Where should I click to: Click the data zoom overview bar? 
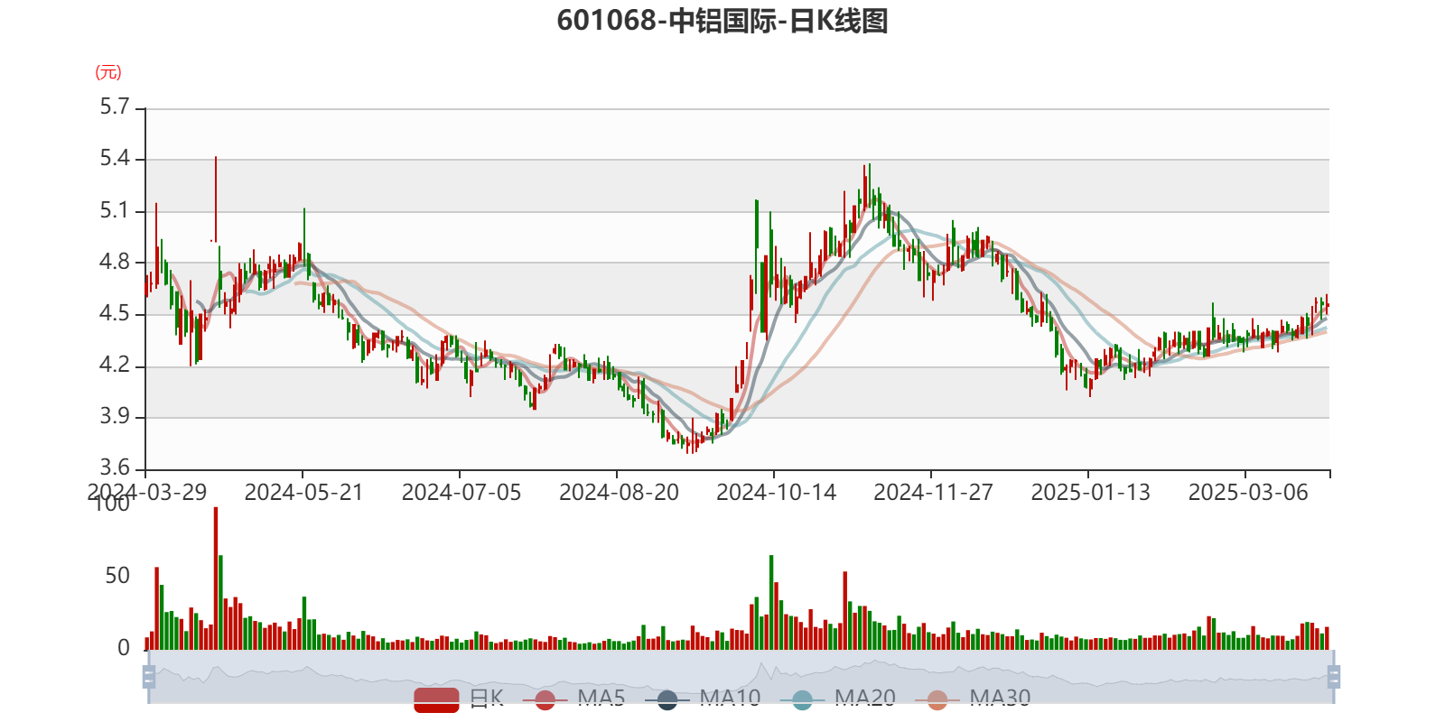[x=741, y=677]
